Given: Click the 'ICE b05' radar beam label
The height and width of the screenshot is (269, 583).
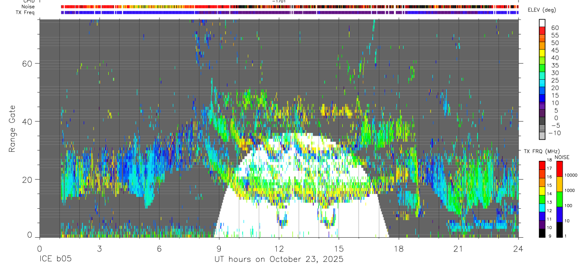Looking at the screenshot, I should pyautogui.click(x=56, y=259).
